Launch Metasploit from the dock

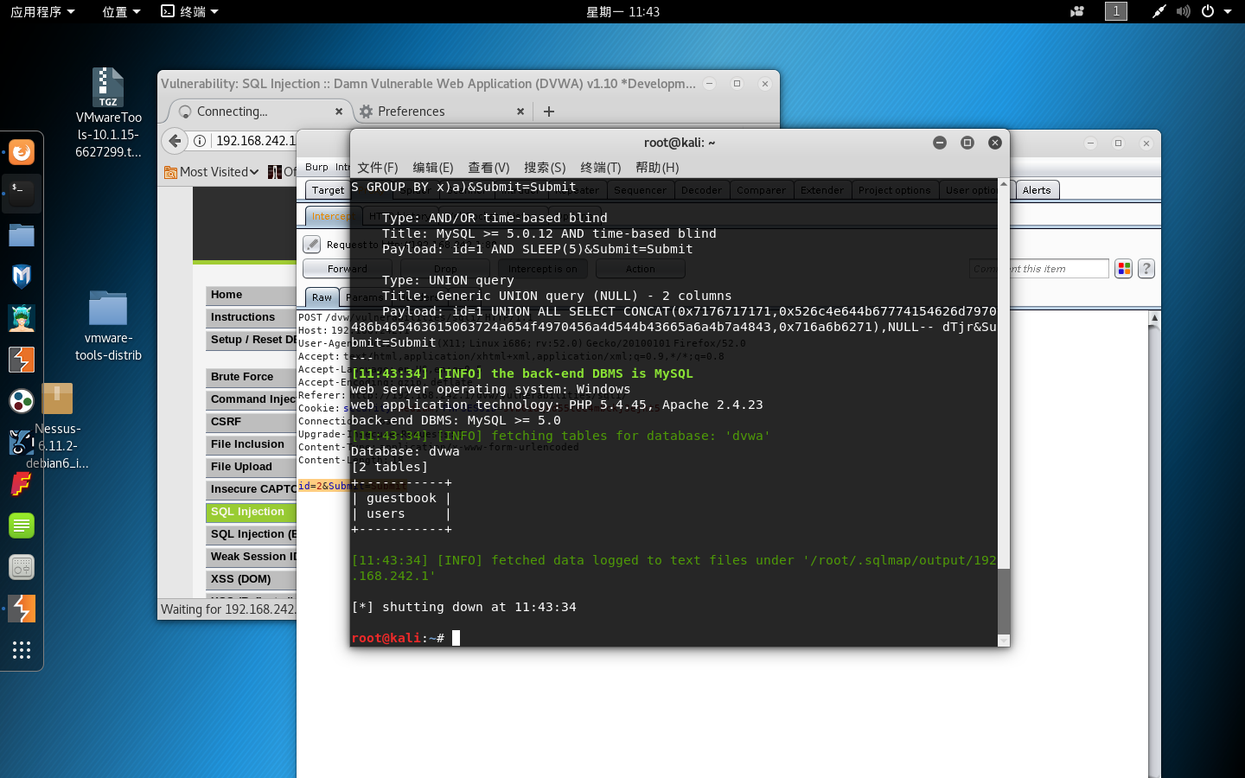[x=22, y=276]
